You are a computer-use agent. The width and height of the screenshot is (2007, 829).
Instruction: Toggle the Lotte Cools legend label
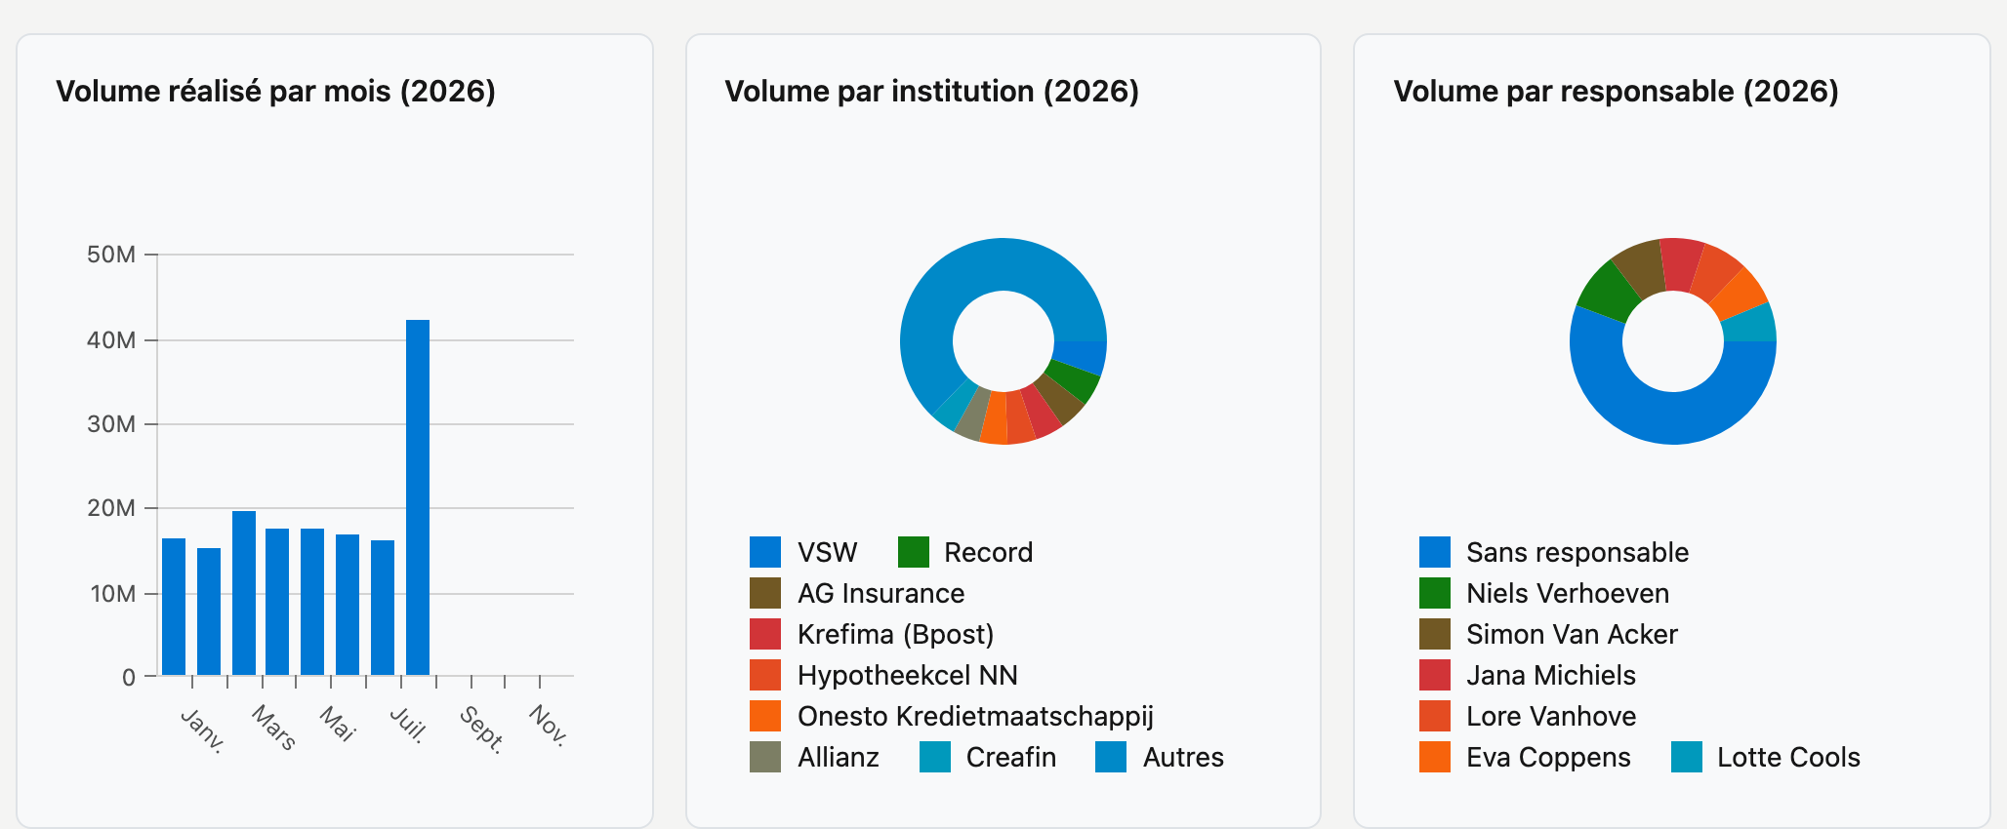[x=1788, y=758]
